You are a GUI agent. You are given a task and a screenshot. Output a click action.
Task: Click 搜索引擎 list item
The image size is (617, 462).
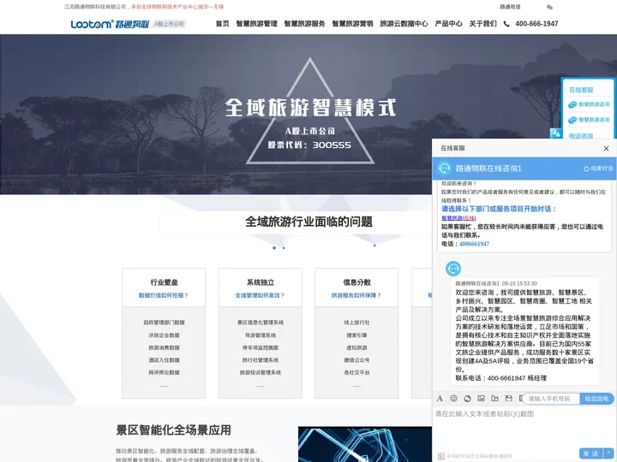pos(356,335)
